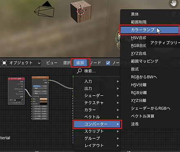Click the black color swatch on the node
The height and width of the screenshot is (152, 180).
(x=43, y=104)
